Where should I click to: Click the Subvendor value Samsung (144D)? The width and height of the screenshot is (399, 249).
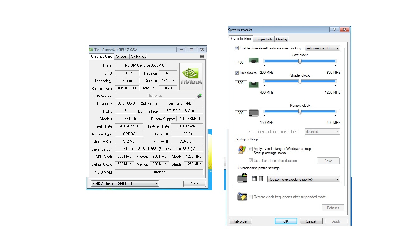(x=181, y=103)
